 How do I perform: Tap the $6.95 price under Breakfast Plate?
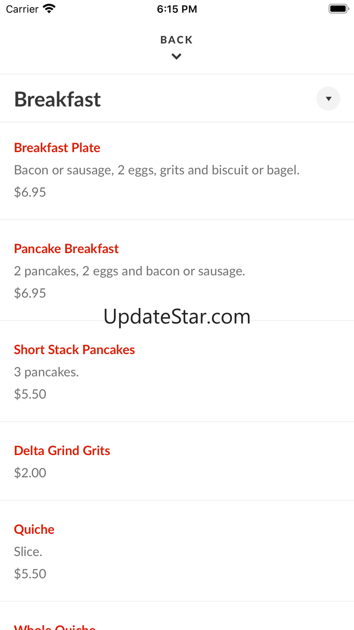pos(30,192)
